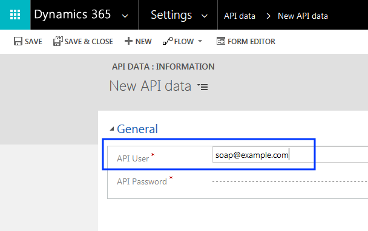Click the Dynamics 365 title
Image resolution: width=368 pixels, height=231 pixels.
(x=72, y=15)
